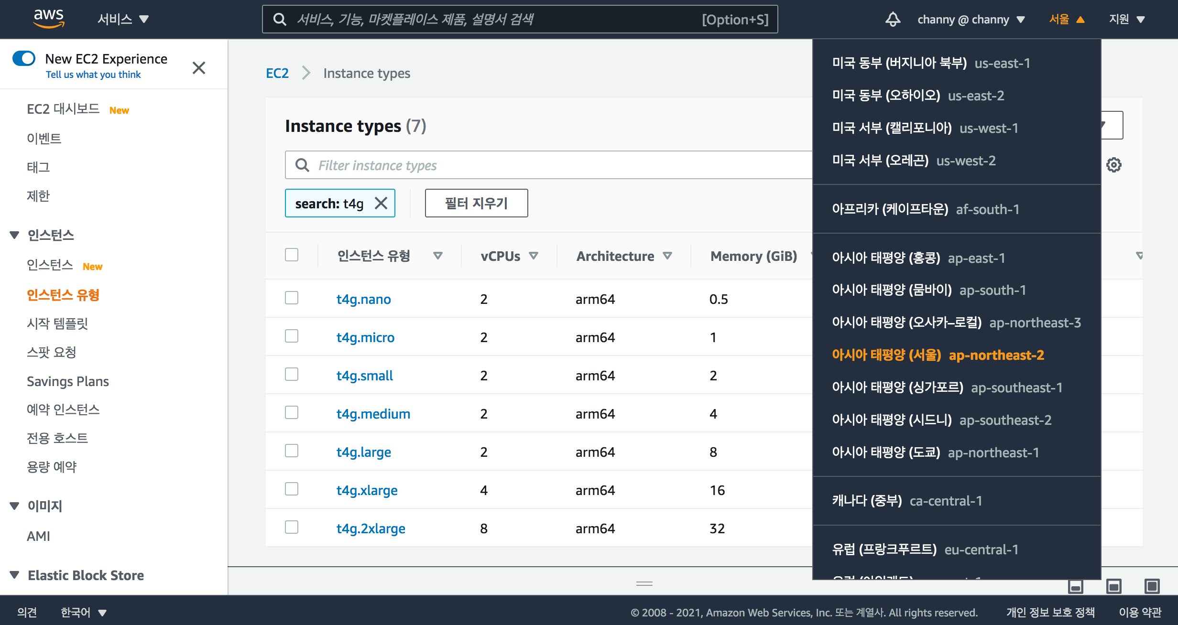Image resolution: width=1178 pixels, height=625 pixels.
Task: Check the t4g.micro row checkbox
Action: tap(292, 336)
